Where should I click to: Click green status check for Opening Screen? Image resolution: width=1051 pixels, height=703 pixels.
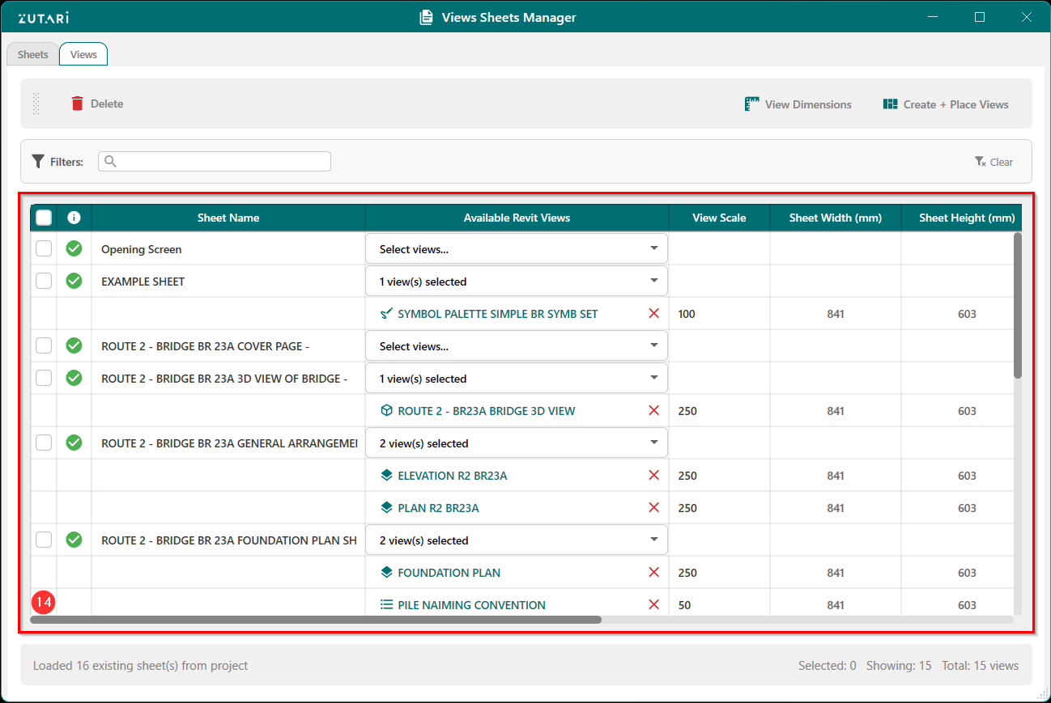click(74, 249)
